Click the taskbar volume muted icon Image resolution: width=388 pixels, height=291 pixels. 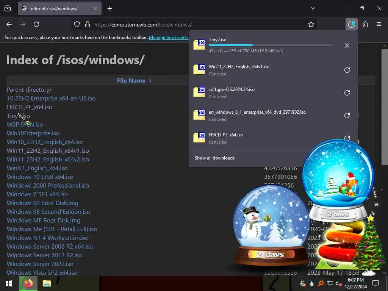pos(338,283)
